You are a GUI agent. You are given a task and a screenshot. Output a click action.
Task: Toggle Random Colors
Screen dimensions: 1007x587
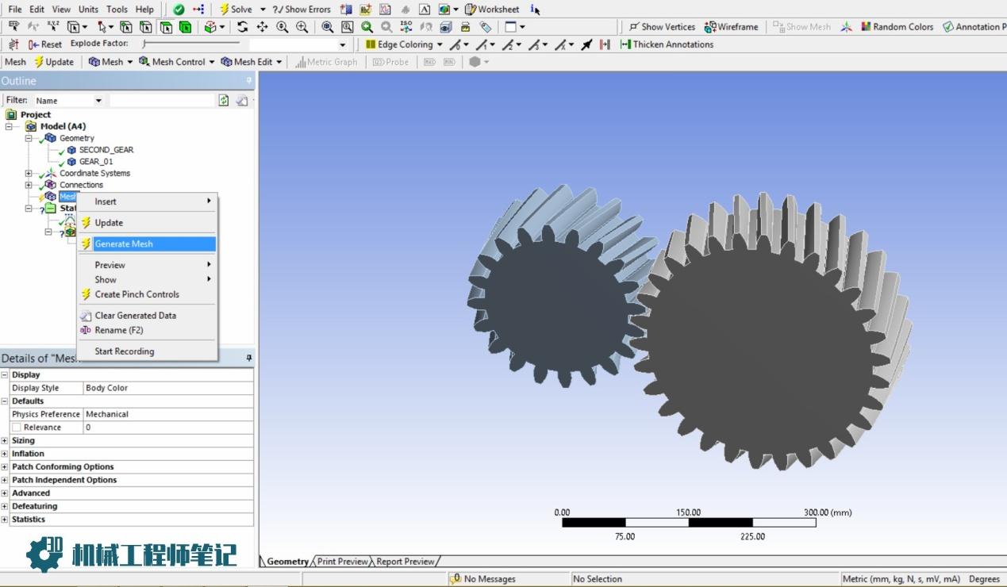pos(897,27)
